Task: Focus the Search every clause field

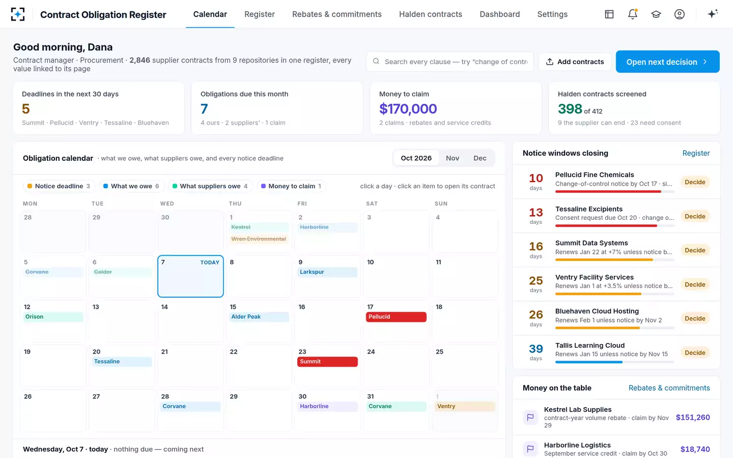Action: (x=450, y=62)
